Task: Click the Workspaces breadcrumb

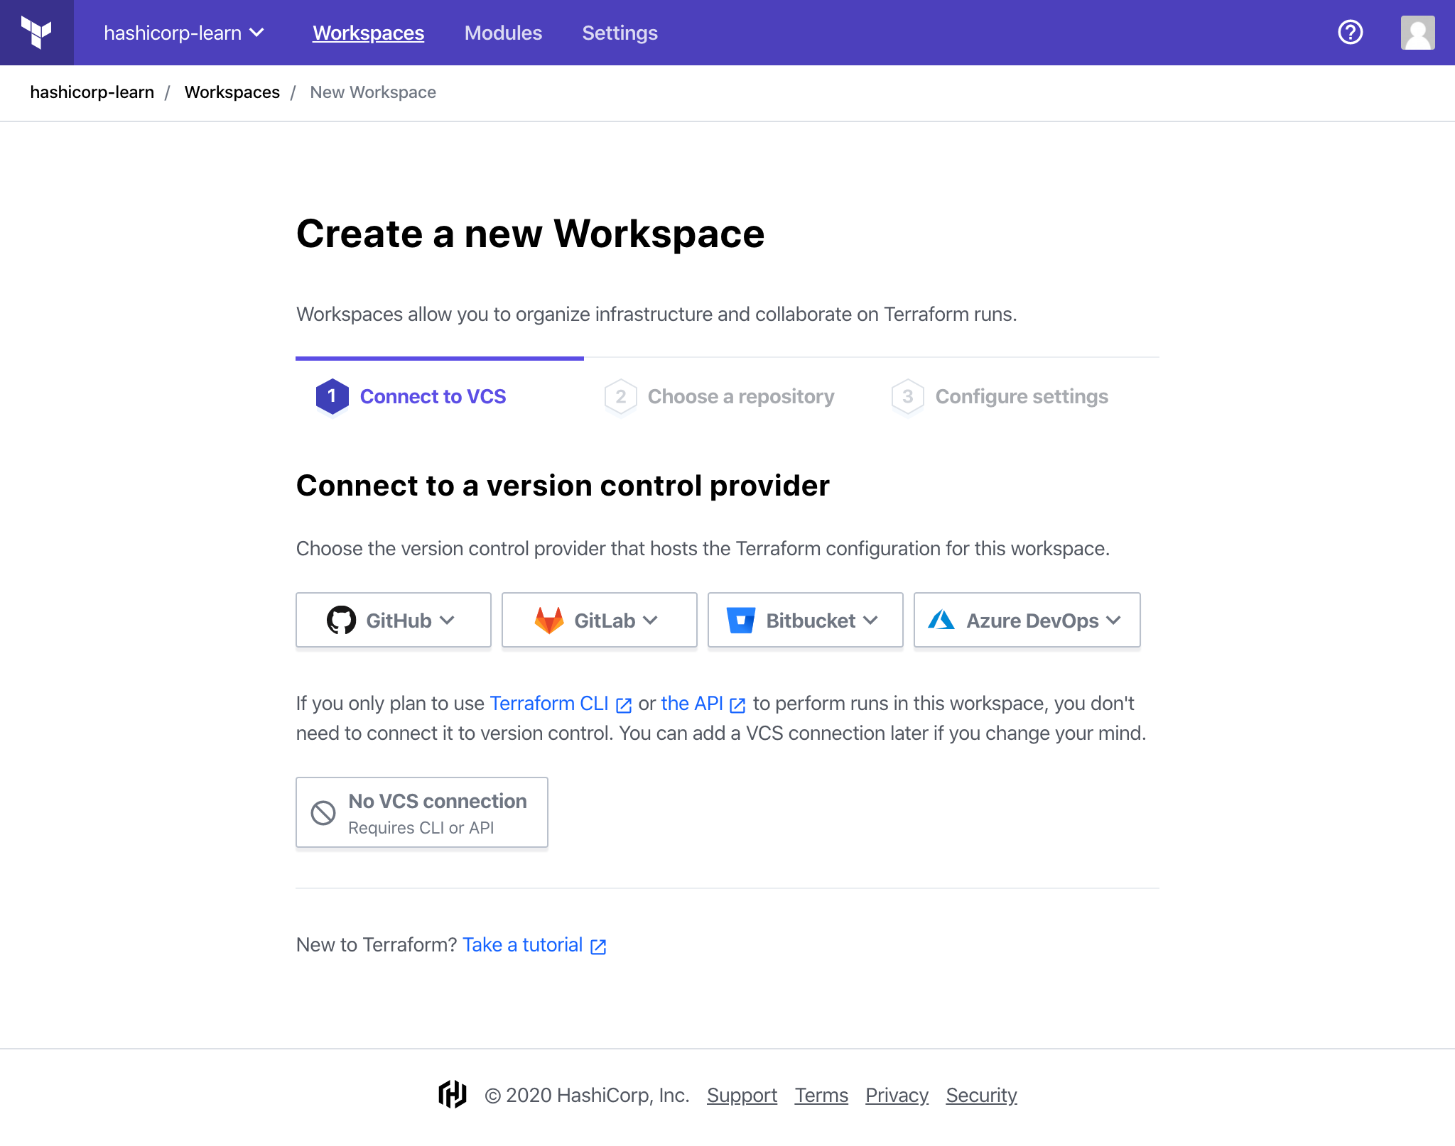Action: point(232,92)
